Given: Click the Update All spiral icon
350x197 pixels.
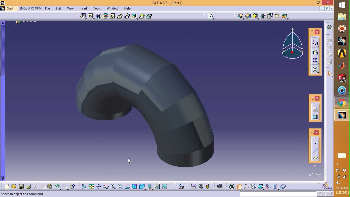Looking at the screenshot, I should tap(232, 186).
